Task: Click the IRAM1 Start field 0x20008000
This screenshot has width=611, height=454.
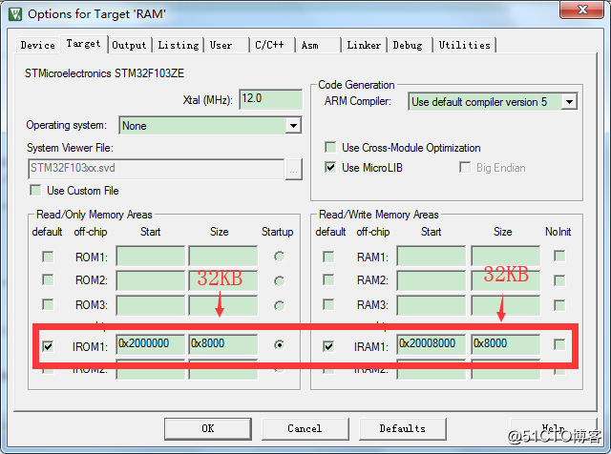Action: click(432, 344)
